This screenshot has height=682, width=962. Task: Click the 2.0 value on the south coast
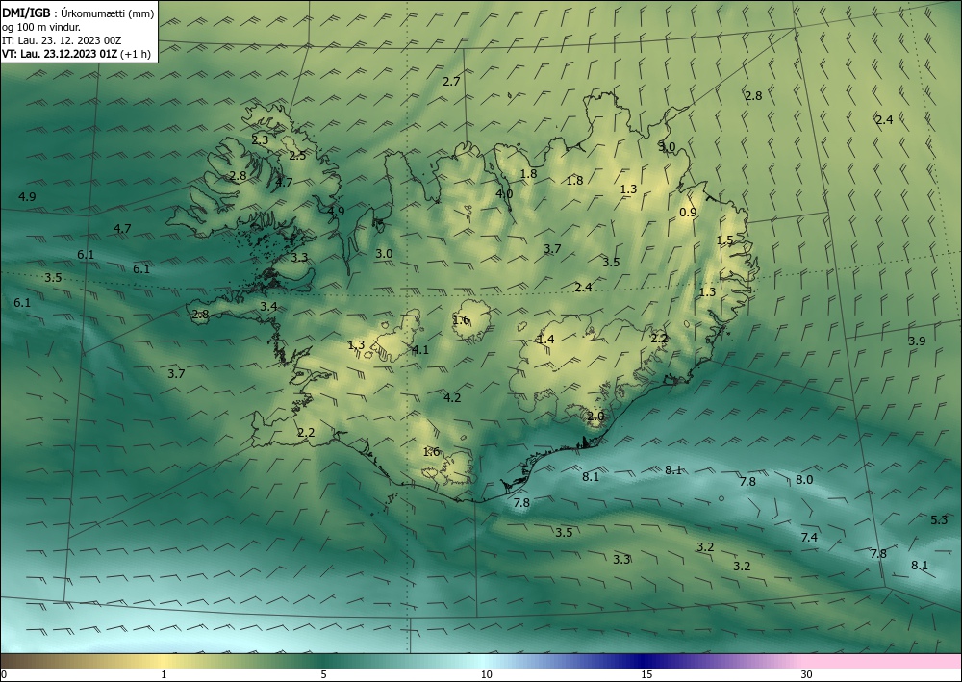595,416
